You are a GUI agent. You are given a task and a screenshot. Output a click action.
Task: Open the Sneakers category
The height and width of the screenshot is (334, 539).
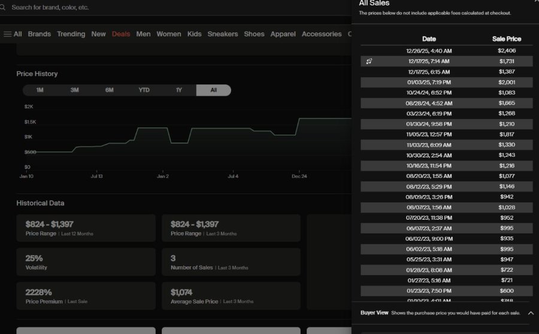(222, 34)
